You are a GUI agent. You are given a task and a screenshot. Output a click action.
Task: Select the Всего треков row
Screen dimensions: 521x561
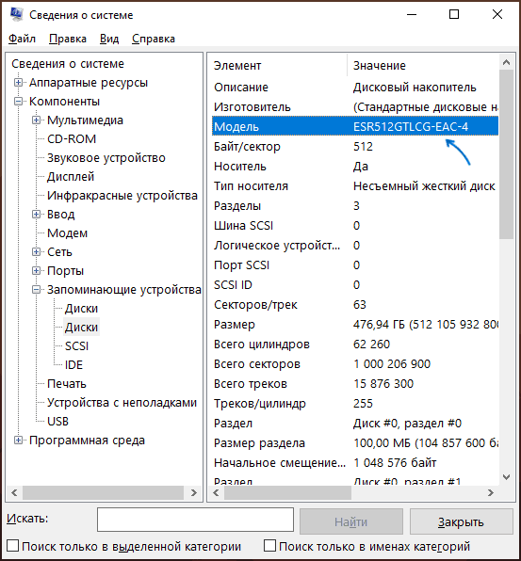[x=355, y=383]
